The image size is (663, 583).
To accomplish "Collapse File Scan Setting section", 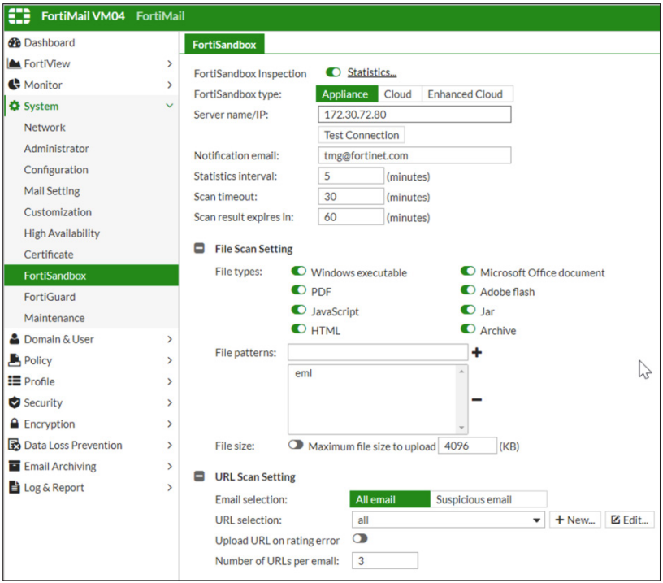I will coord(199,248).
